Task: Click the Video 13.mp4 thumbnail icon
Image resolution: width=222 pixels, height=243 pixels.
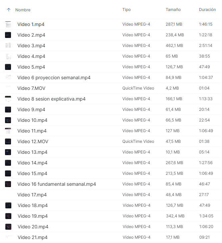Action: (8, 152)
